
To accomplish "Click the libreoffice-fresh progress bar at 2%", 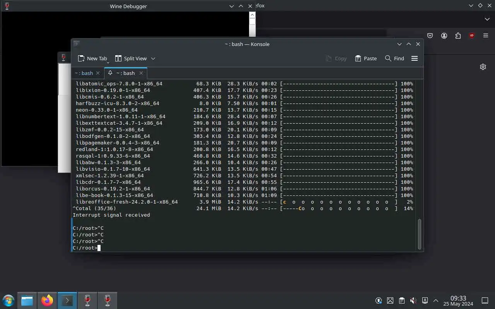I will point(339,202).
